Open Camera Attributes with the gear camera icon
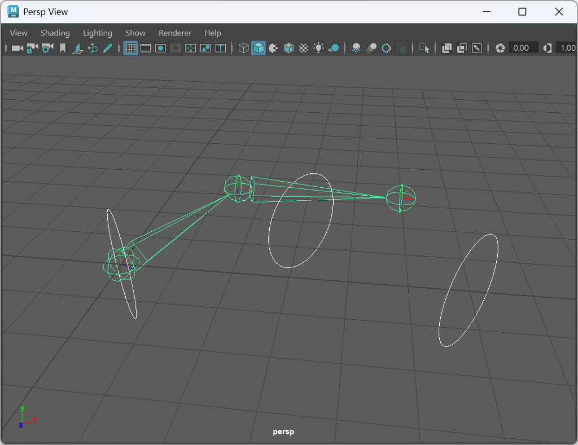 [47, 48]
